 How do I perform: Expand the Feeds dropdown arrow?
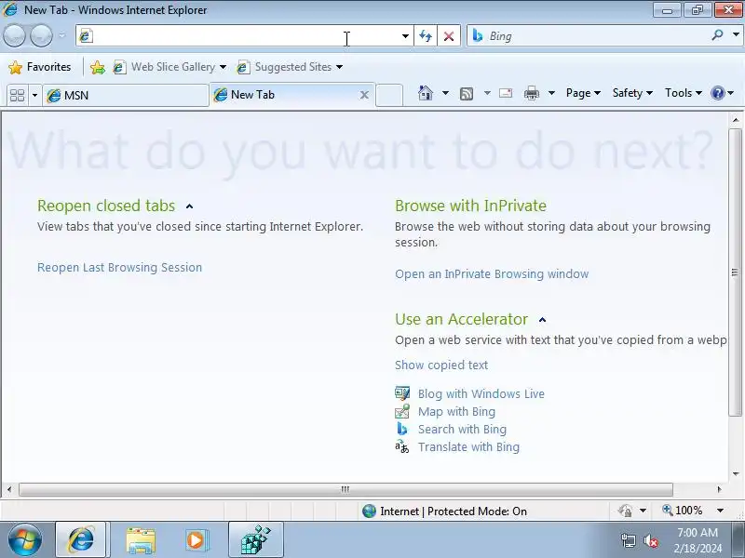(487, 93)
